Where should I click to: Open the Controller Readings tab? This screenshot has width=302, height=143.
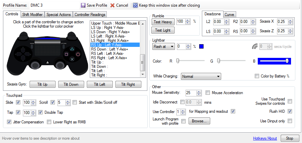(90, 15)
